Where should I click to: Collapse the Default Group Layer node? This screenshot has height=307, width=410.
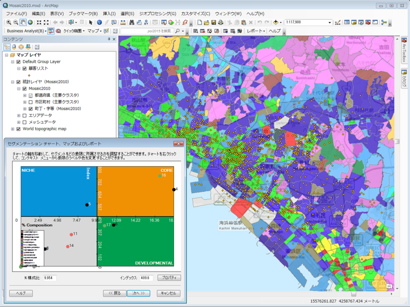(x=13, y=62)
